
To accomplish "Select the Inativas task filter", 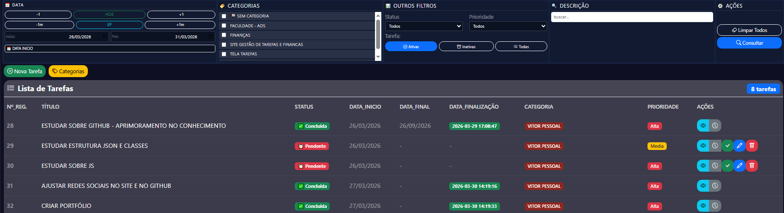I will [466, 46].
